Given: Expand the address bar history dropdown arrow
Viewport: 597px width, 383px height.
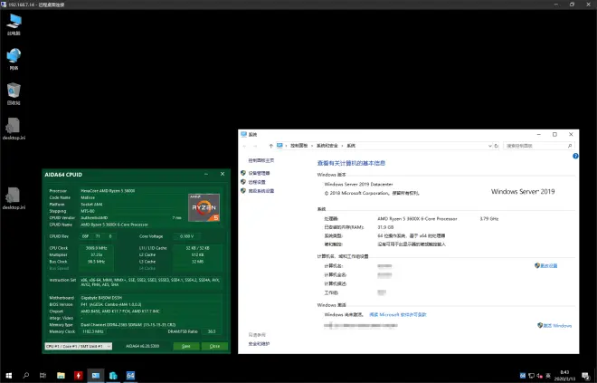Looking at the screenshot, I should tap(489, 146).
